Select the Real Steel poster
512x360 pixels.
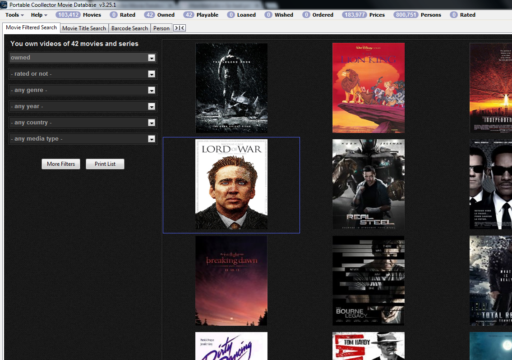point(369,184)
